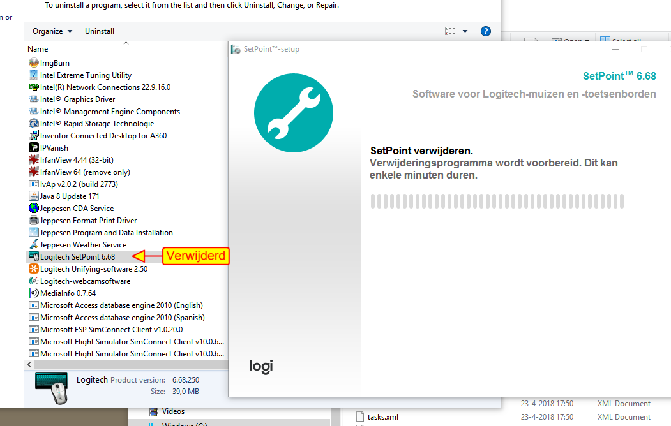Click the Uninstall toolbar button

[100, 31]
